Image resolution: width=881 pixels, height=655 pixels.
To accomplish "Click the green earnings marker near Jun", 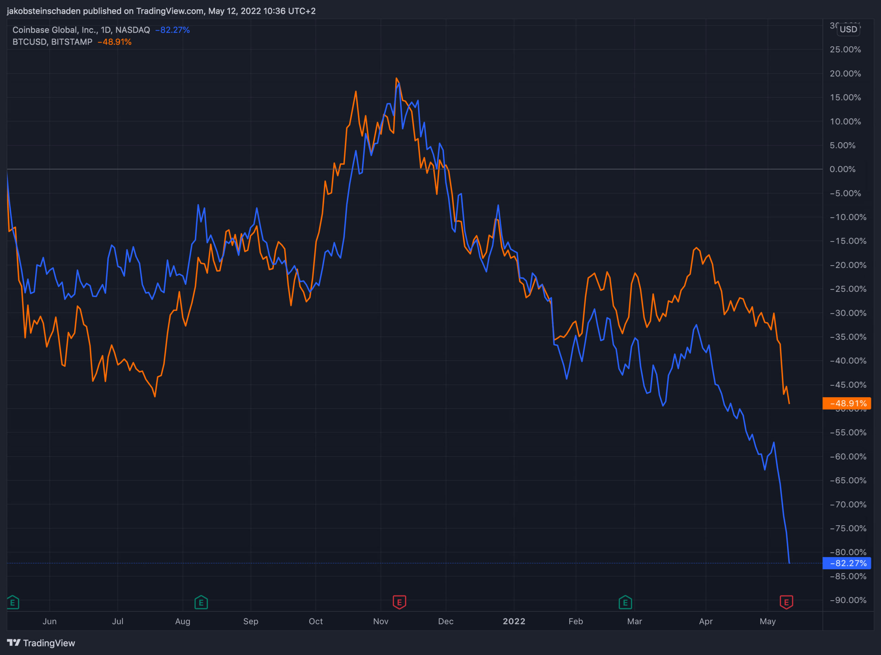I will (x=13, y=602).
